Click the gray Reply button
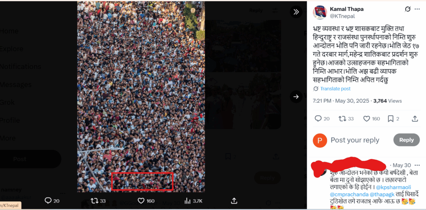Screen dimensions: 426x210 (x=406, y=140)
